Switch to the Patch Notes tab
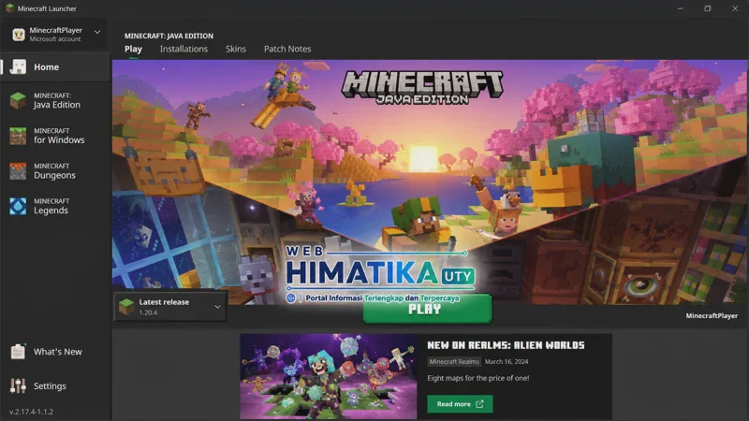The width and height of the screenshot is (749, 421). (287, 50)
